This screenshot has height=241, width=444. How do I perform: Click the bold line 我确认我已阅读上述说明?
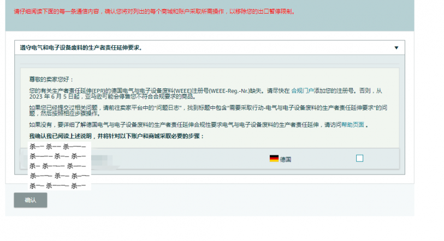[x=60, y=136]
